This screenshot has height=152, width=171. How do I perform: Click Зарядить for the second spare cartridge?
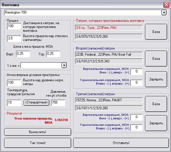pos(156,79)
